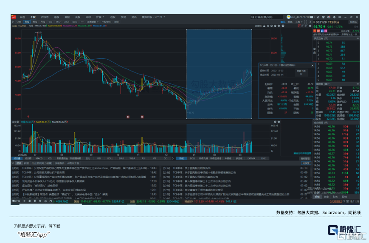
Task: Click the user avatar icon
Action: [x=288, y=17]
